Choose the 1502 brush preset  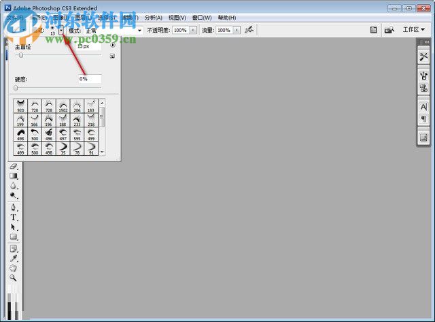click(63, 106)
